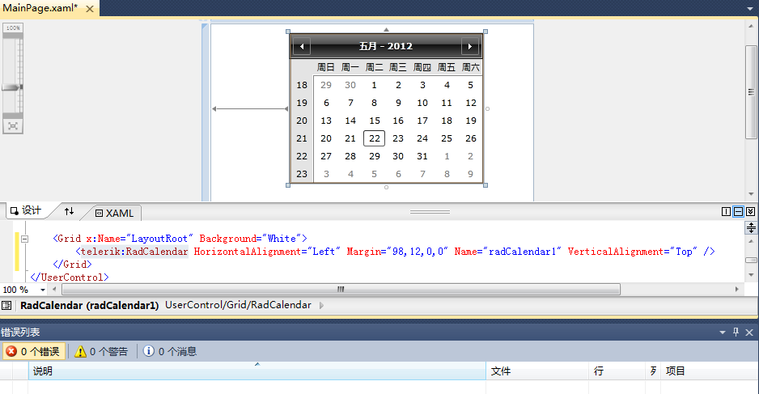Collapse the Grid element in the XAML editor

(x=25, y=239)
